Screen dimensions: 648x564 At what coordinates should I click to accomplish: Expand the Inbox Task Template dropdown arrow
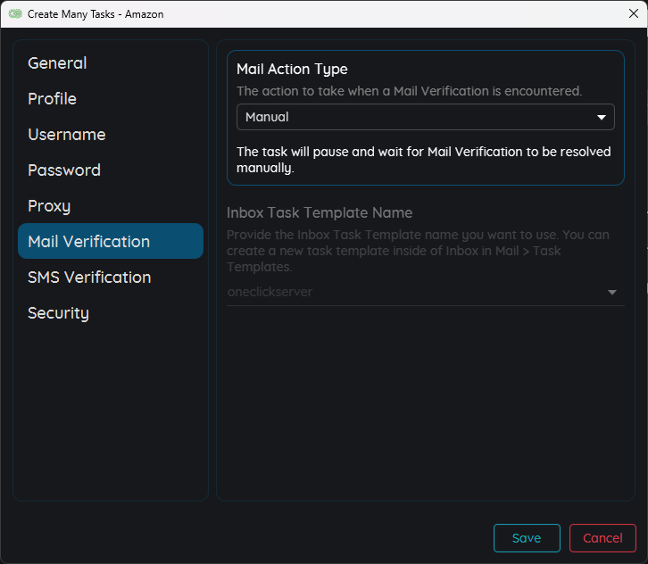click(612, 293)
